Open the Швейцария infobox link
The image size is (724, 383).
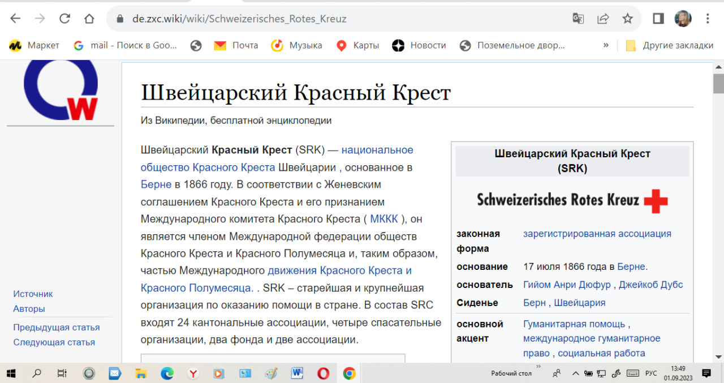(580, 303)
